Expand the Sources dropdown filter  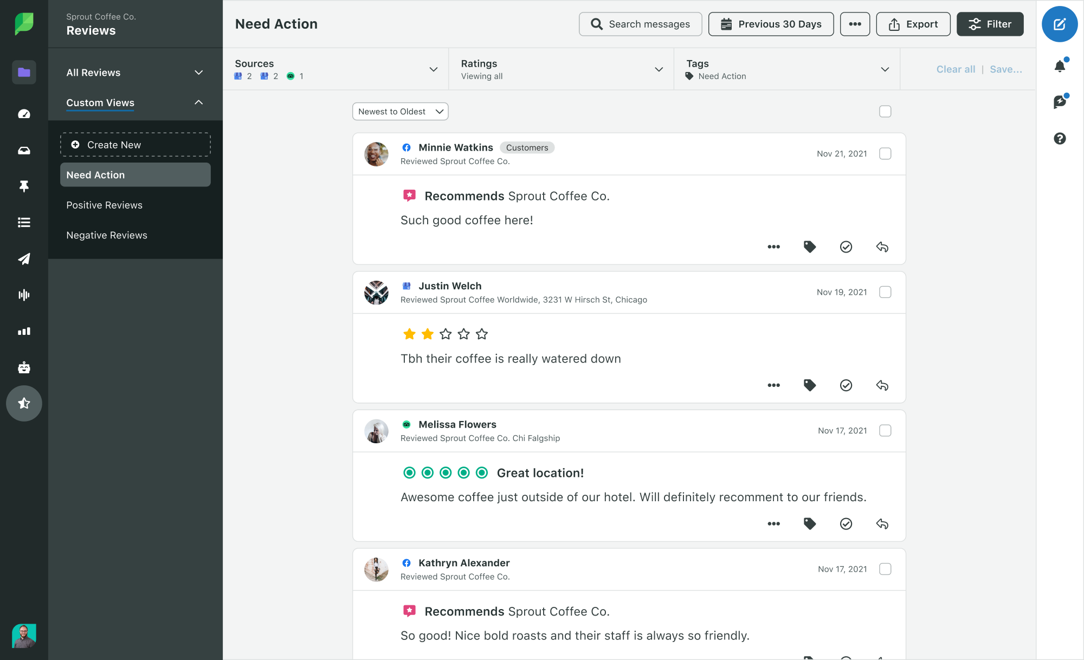point(434,69)
